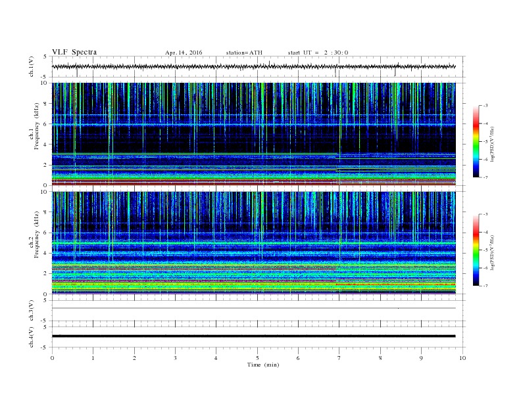Click the "7" tick label on the Time axis

(339, 358)
